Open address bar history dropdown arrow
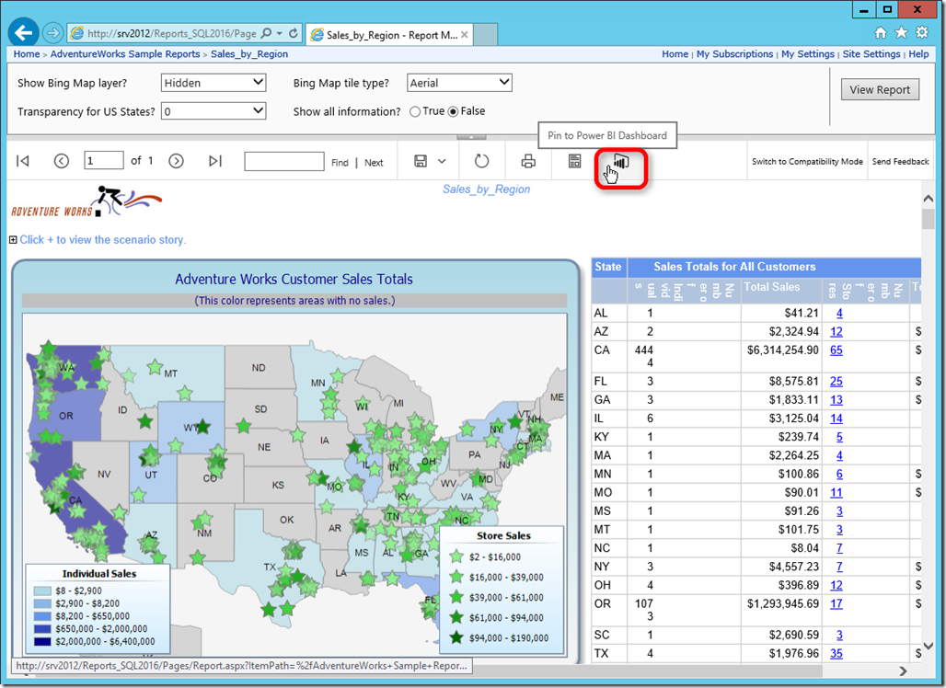 pyautogui.click(x=280, y=33)
